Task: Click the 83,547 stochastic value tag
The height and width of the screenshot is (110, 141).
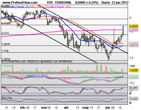Action: pyautogui.click(x=134, y=87)
